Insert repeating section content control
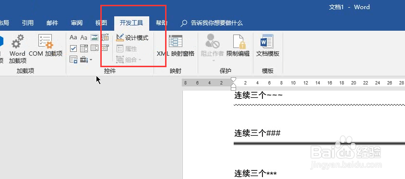 pyautogui.click(x=73, y=60)
